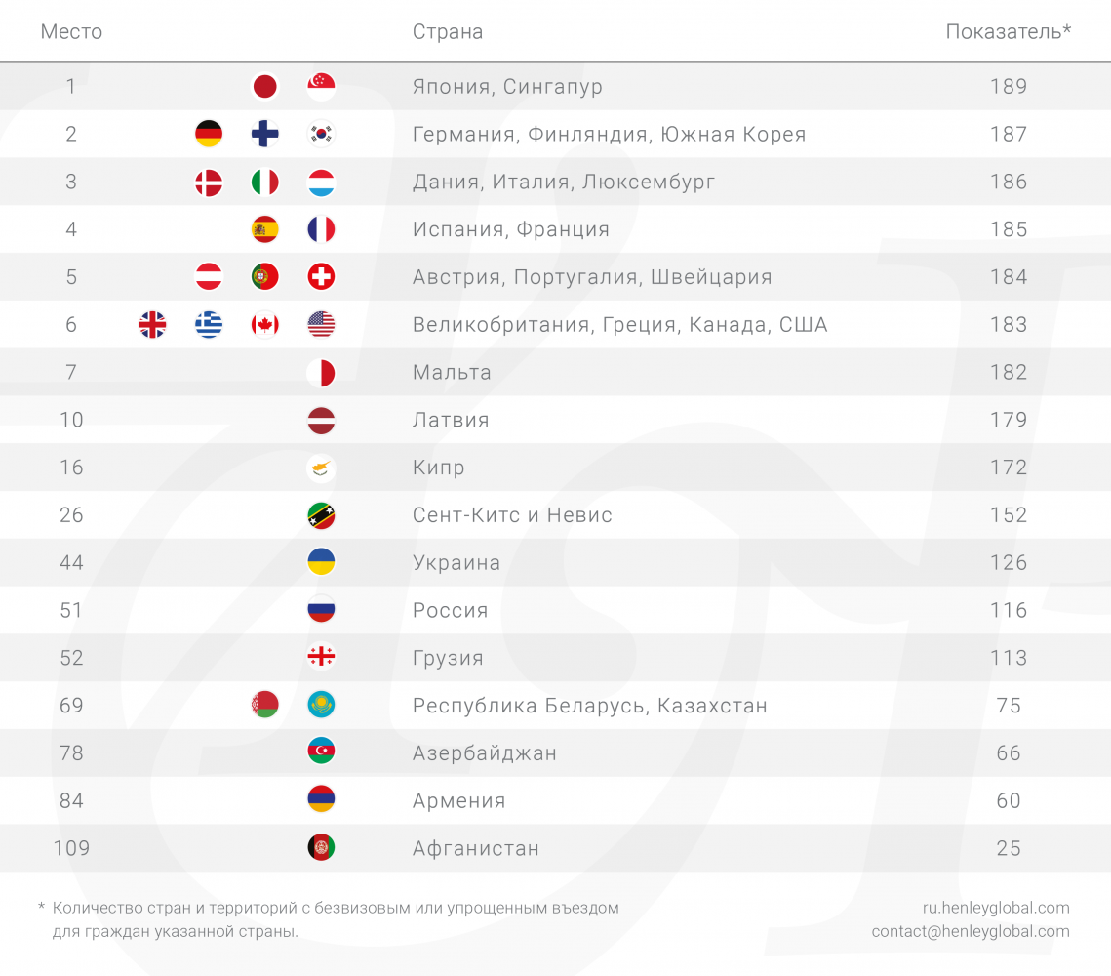Click the Saint Kitts and Nevis flag
Image resolution: width=1111 pixels, height=976 pixels.
click(x=321, y=515)
